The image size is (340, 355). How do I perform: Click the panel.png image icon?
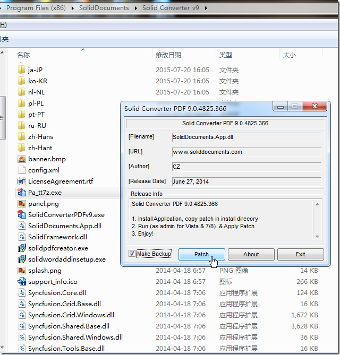pyautogui.click(x=22, y=204)
